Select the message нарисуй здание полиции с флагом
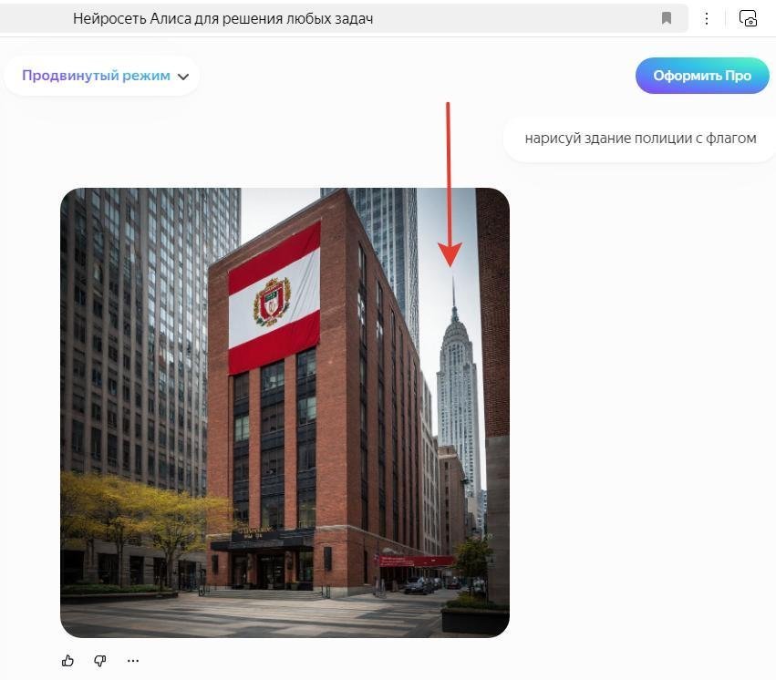Image resolution: width=776 pixels, height=680 pixels. [x=640, y=139]
